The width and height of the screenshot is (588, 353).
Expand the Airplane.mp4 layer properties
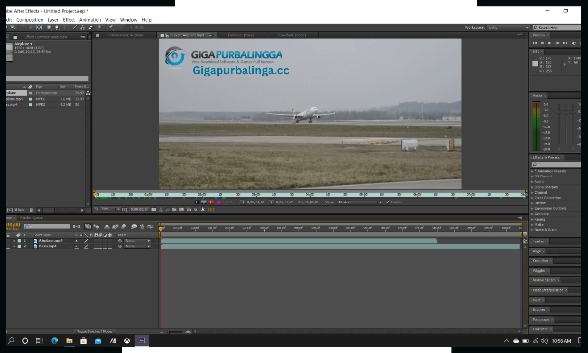(14, 241)
